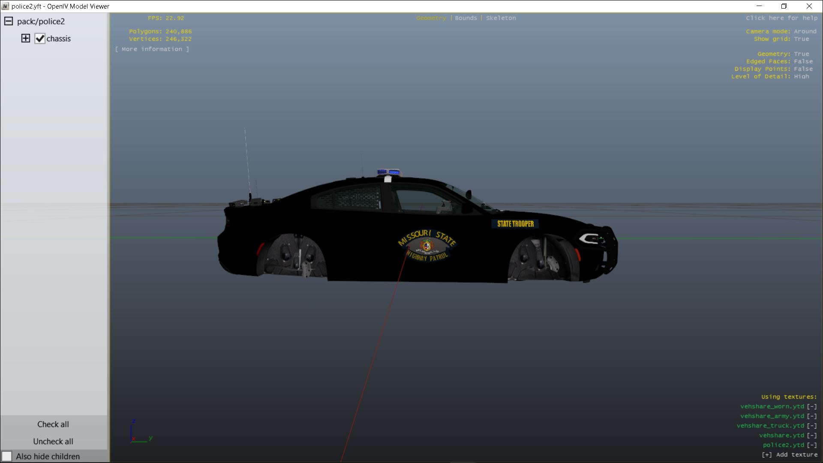Open the Click here for help link
This screenshot has height=463, width=823.
click(781, 18)
